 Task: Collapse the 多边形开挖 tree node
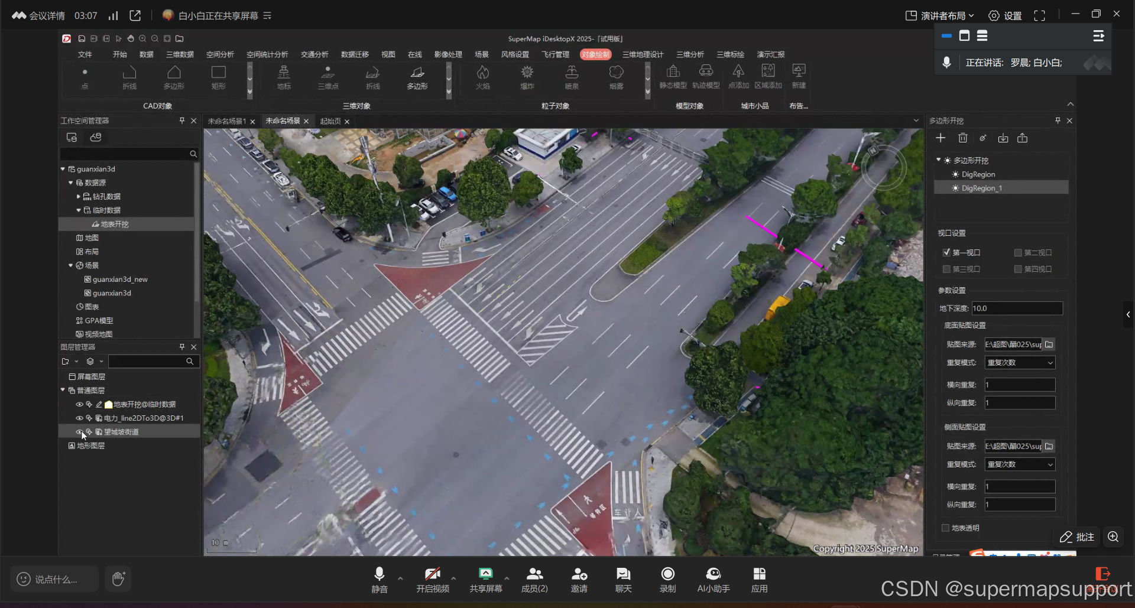click(938, 160)
